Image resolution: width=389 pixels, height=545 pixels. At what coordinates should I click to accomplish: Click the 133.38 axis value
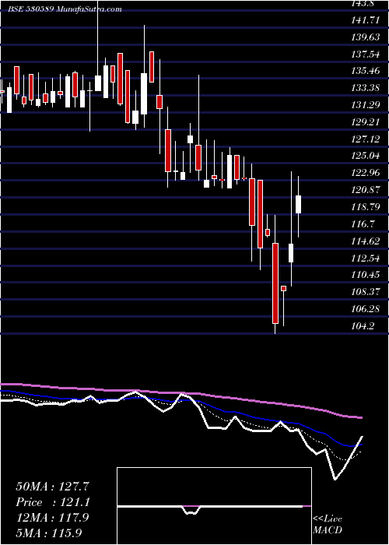coord(366,88)
